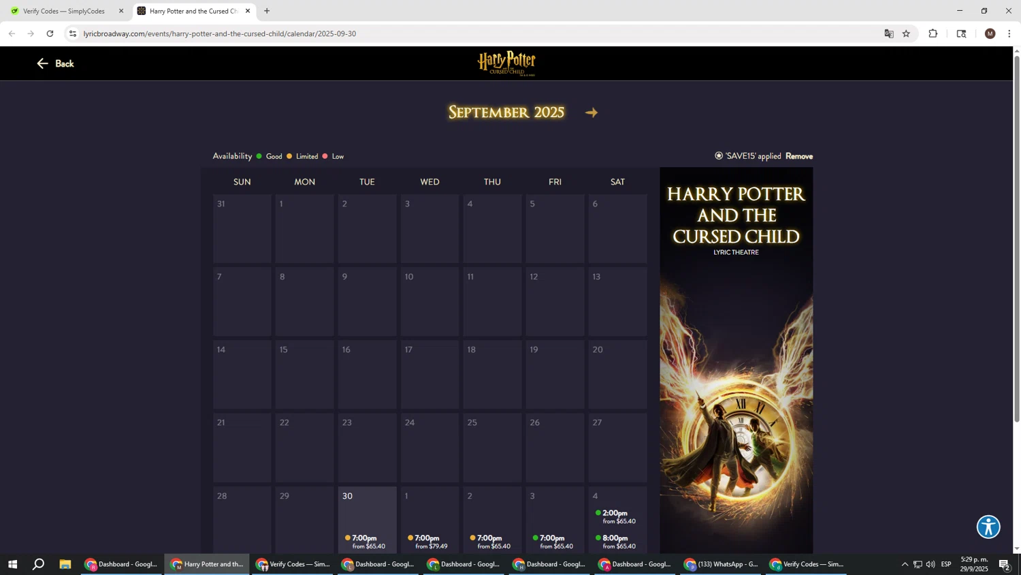Click the September 15 calendar cell
This screenshot has width=1021, height=575.
click(304, 375)
